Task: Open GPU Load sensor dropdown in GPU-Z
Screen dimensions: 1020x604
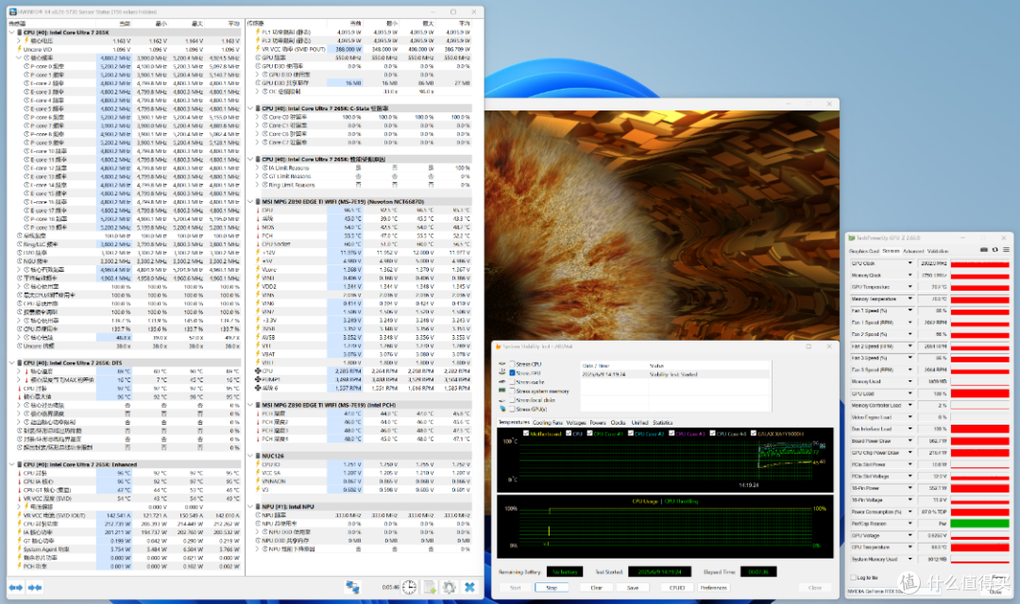Action: pyautogui.click(x=910, y=394)
